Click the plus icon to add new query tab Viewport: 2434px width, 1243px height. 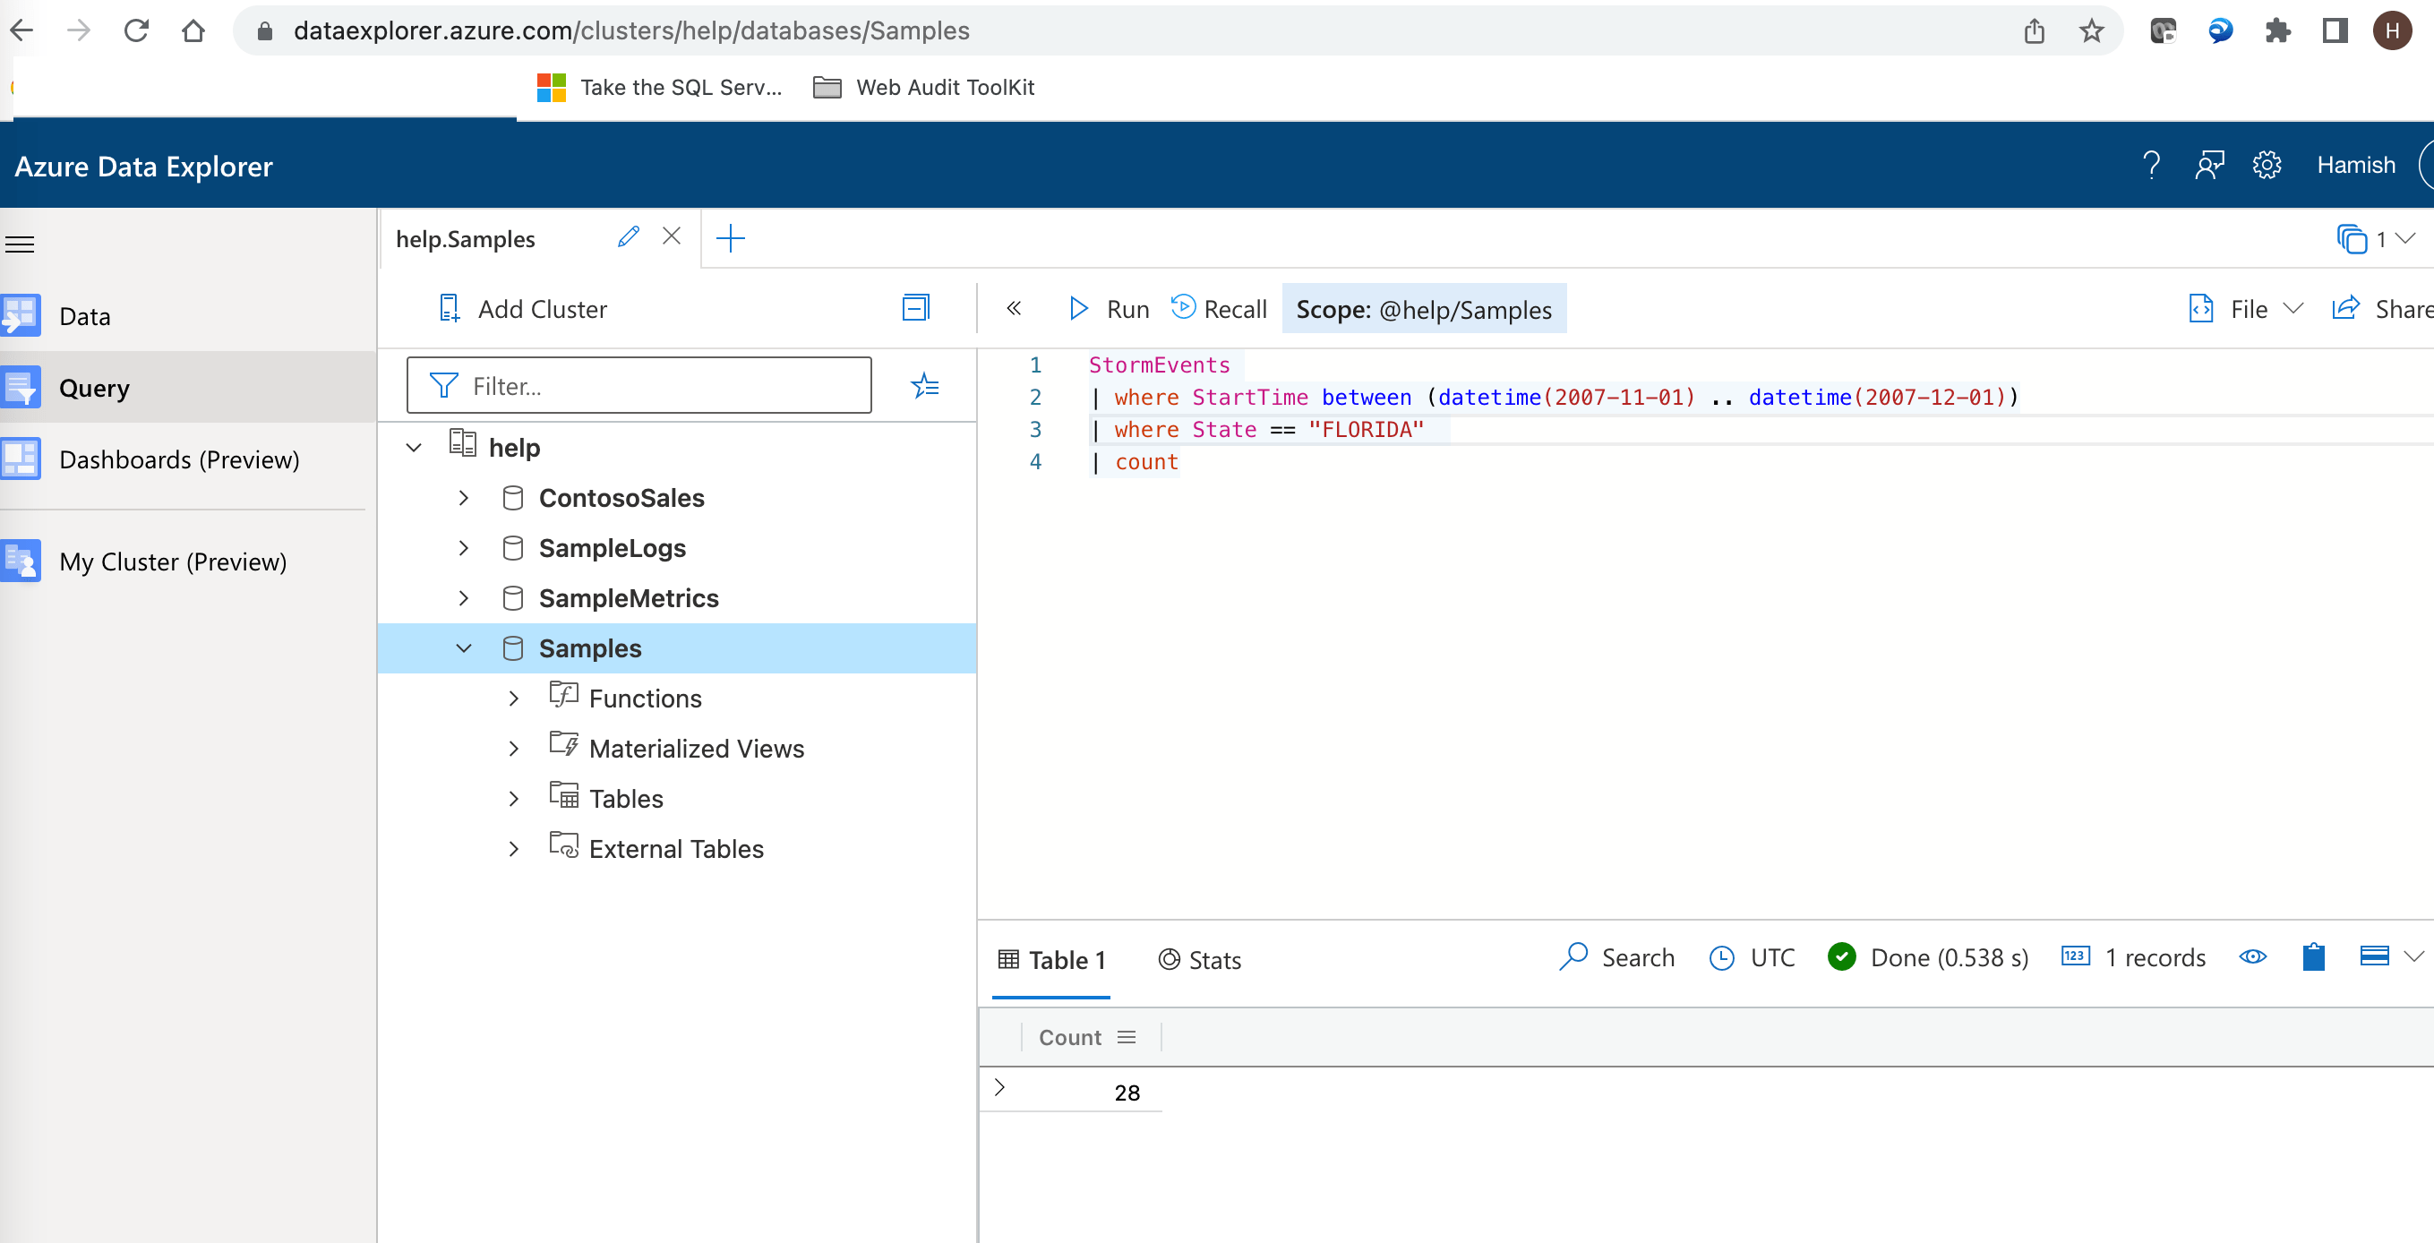click(731, 238)
